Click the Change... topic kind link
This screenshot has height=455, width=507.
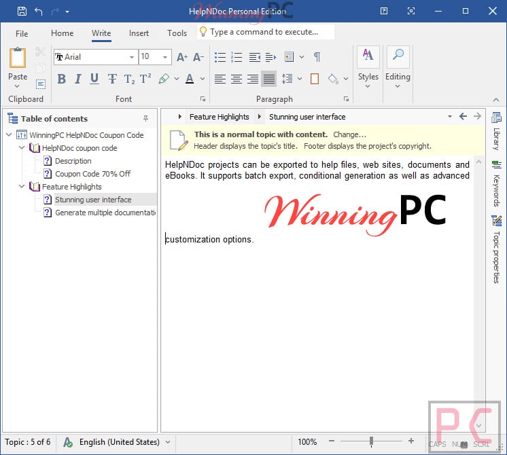click(x=349, y=134)
